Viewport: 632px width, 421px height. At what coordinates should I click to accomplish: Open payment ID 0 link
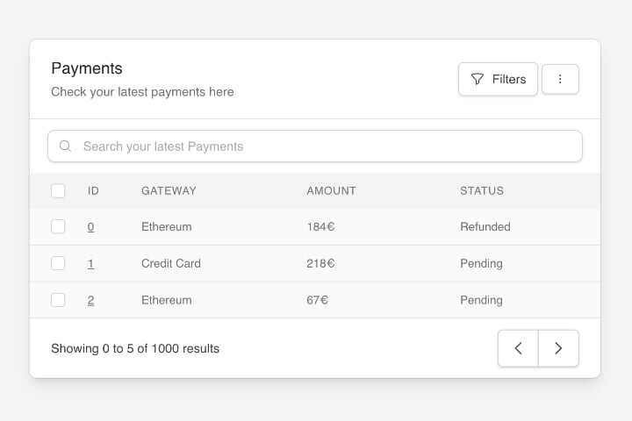[90, 226]
